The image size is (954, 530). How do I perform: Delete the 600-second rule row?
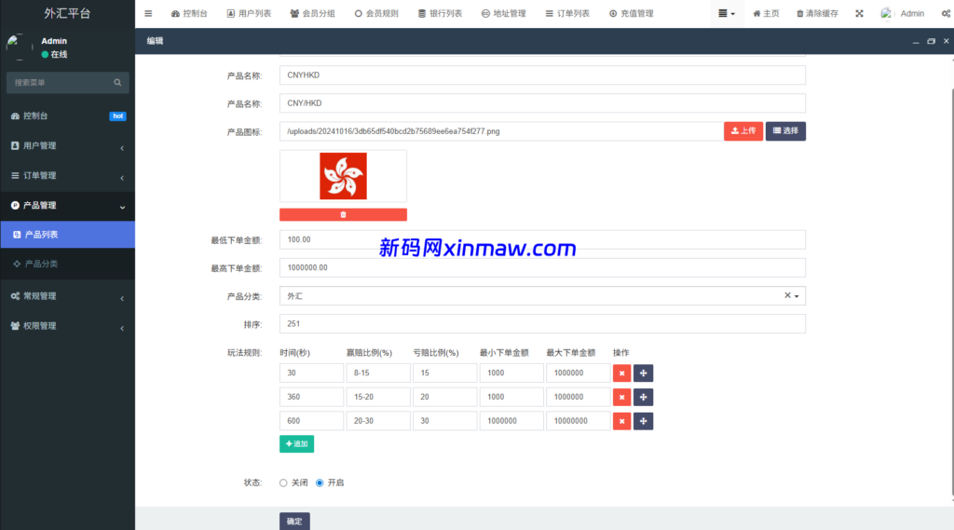621,421
